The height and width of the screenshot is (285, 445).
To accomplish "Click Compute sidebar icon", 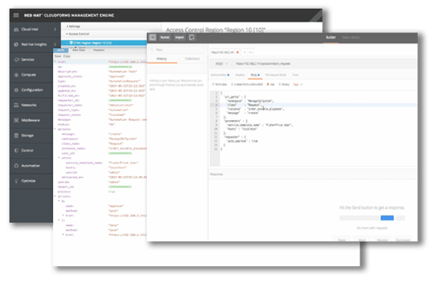I will click(x=16, y=75).
